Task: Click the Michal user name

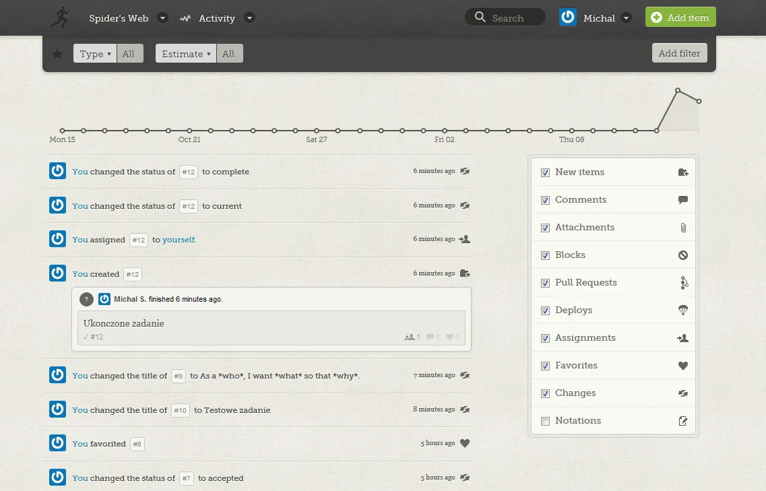Action: coord(599,18)
